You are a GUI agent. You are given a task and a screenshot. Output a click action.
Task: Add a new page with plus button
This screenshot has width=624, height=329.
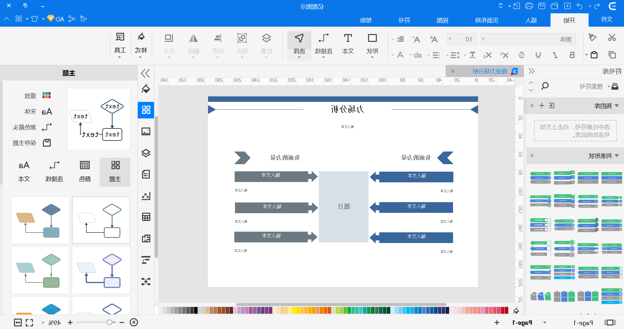[497, 323]
